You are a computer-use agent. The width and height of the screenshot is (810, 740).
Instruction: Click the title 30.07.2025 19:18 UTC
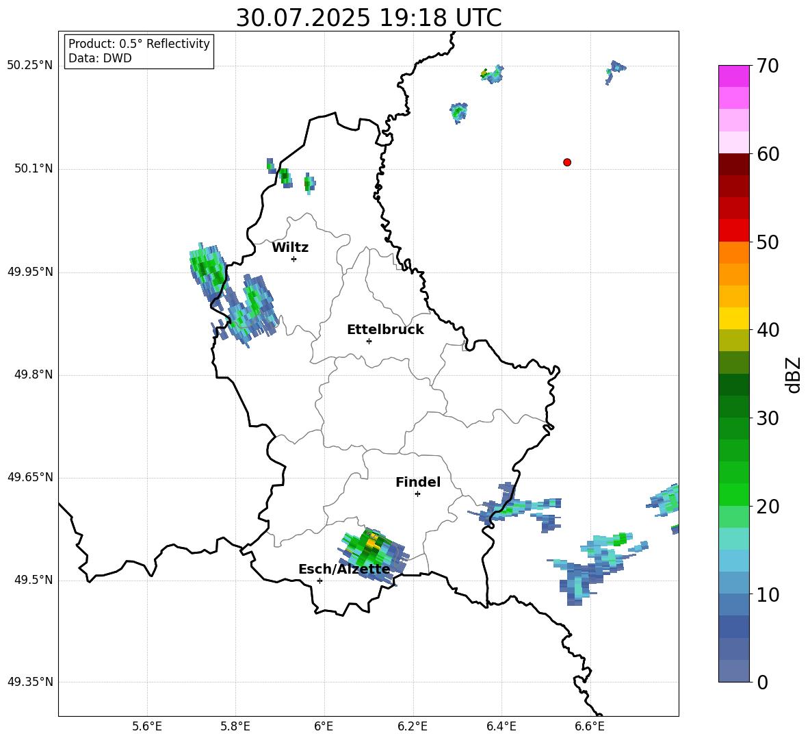[x=369, y=18]
